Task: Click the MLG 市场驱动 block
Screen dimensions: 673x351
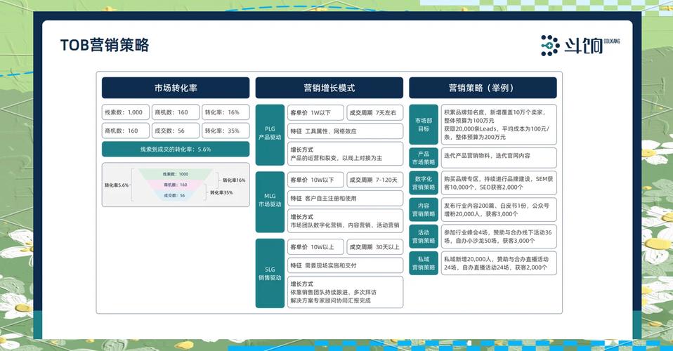Action: pyautogui.click(x=270, y=201)
